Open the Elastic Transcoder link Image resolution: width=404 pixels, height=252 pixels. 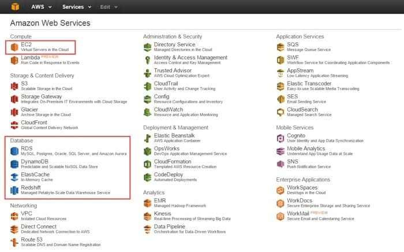click(x=309, y=83)
